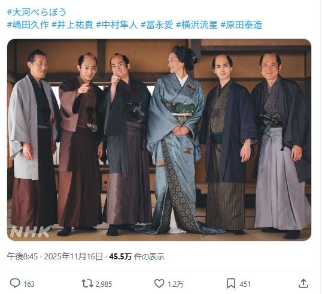The height and width of the screenshot is (294, 322).
Task: Click the reply speech bubble icon
Action: 15,283
